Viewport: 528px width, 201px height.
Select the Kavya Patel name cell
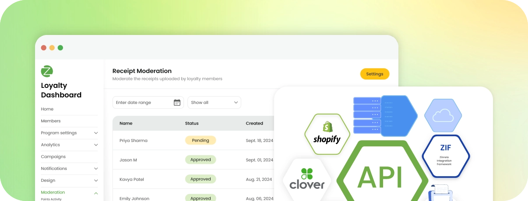pos(132,179)
